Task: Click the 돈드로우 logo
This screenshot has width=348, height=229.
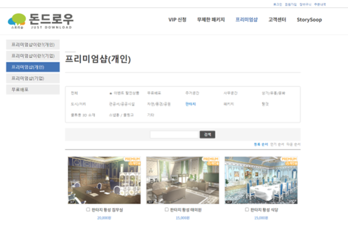Action: click(41, 21)
